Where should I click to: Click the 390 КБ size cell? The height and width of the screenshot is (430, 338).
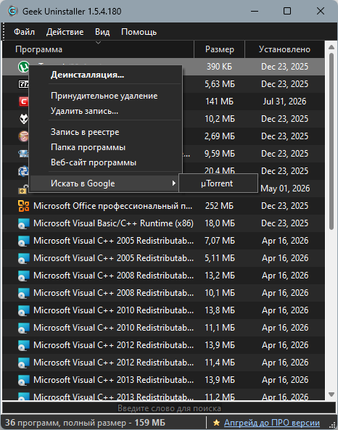coord(219,67)
